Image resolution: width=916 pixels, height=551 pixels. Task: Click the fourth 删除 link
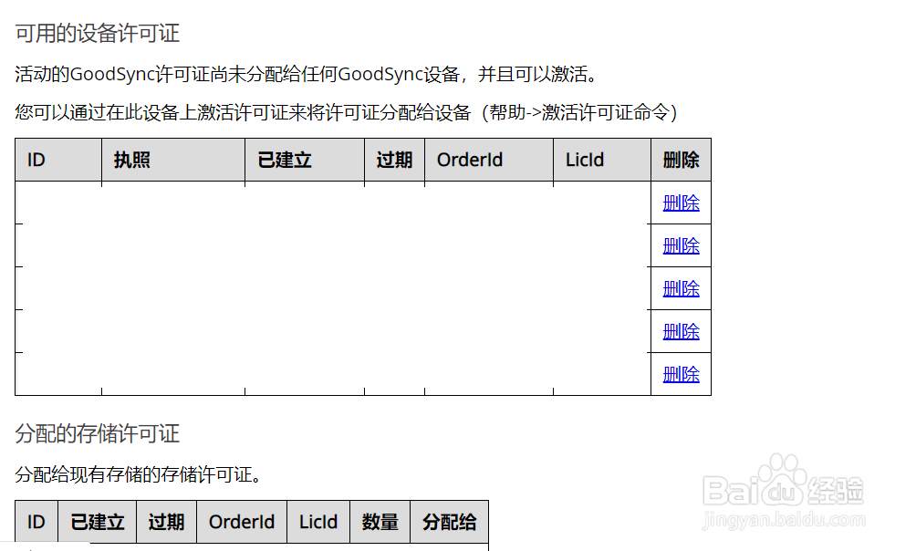coord(680,330)
